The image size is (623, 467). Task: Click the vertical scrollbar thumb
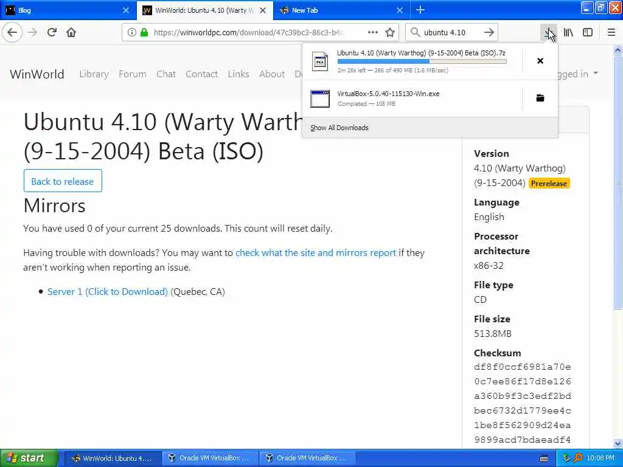tap(618, 182)
